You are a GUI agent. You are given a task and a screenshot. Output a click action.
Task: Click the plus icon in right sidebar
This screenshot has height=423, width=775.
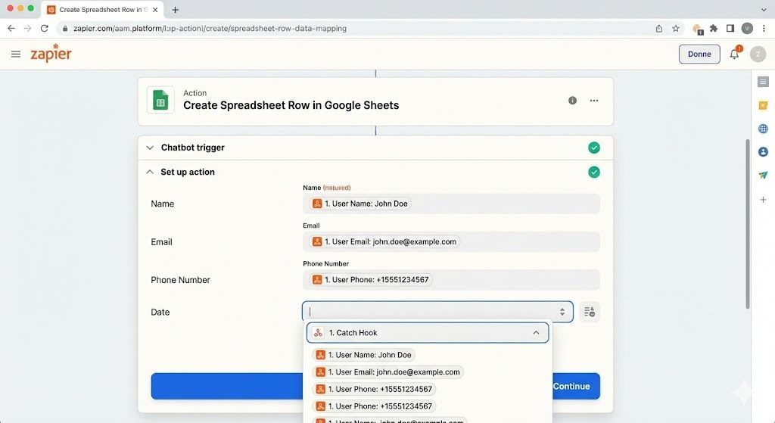(763, 200)
